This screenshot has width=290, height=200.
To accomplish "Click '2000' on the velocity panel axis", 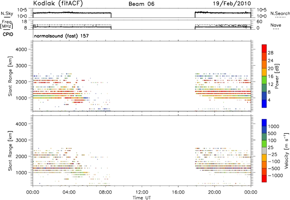I will click(21, 156).
